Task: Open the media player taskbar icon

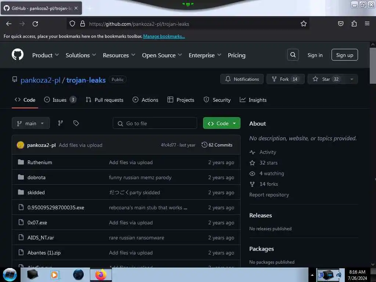Action: [x=54, y=275]
